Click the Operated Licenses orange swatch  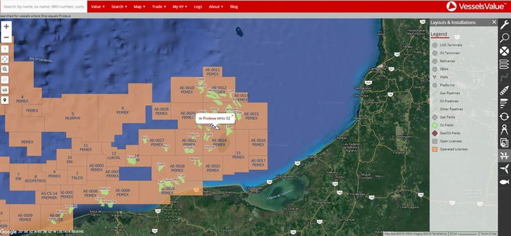(x=435, y=149)
